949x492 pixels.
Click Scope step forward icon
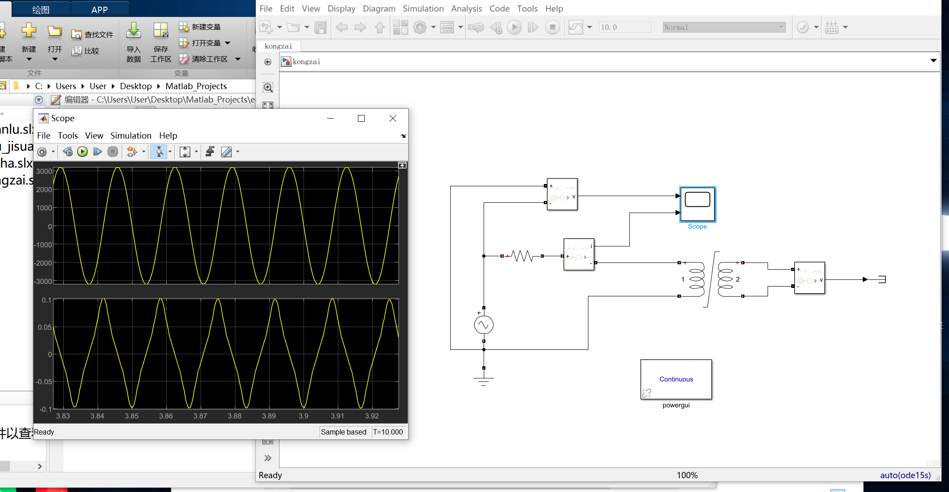[x=98, y=152]
